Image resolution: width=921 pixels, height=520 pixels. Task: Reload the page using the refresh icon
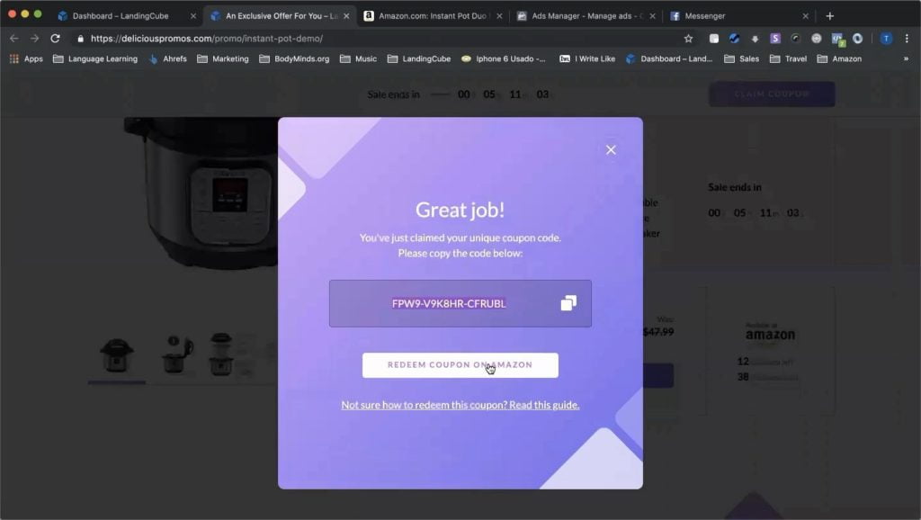tap(55, 38)
